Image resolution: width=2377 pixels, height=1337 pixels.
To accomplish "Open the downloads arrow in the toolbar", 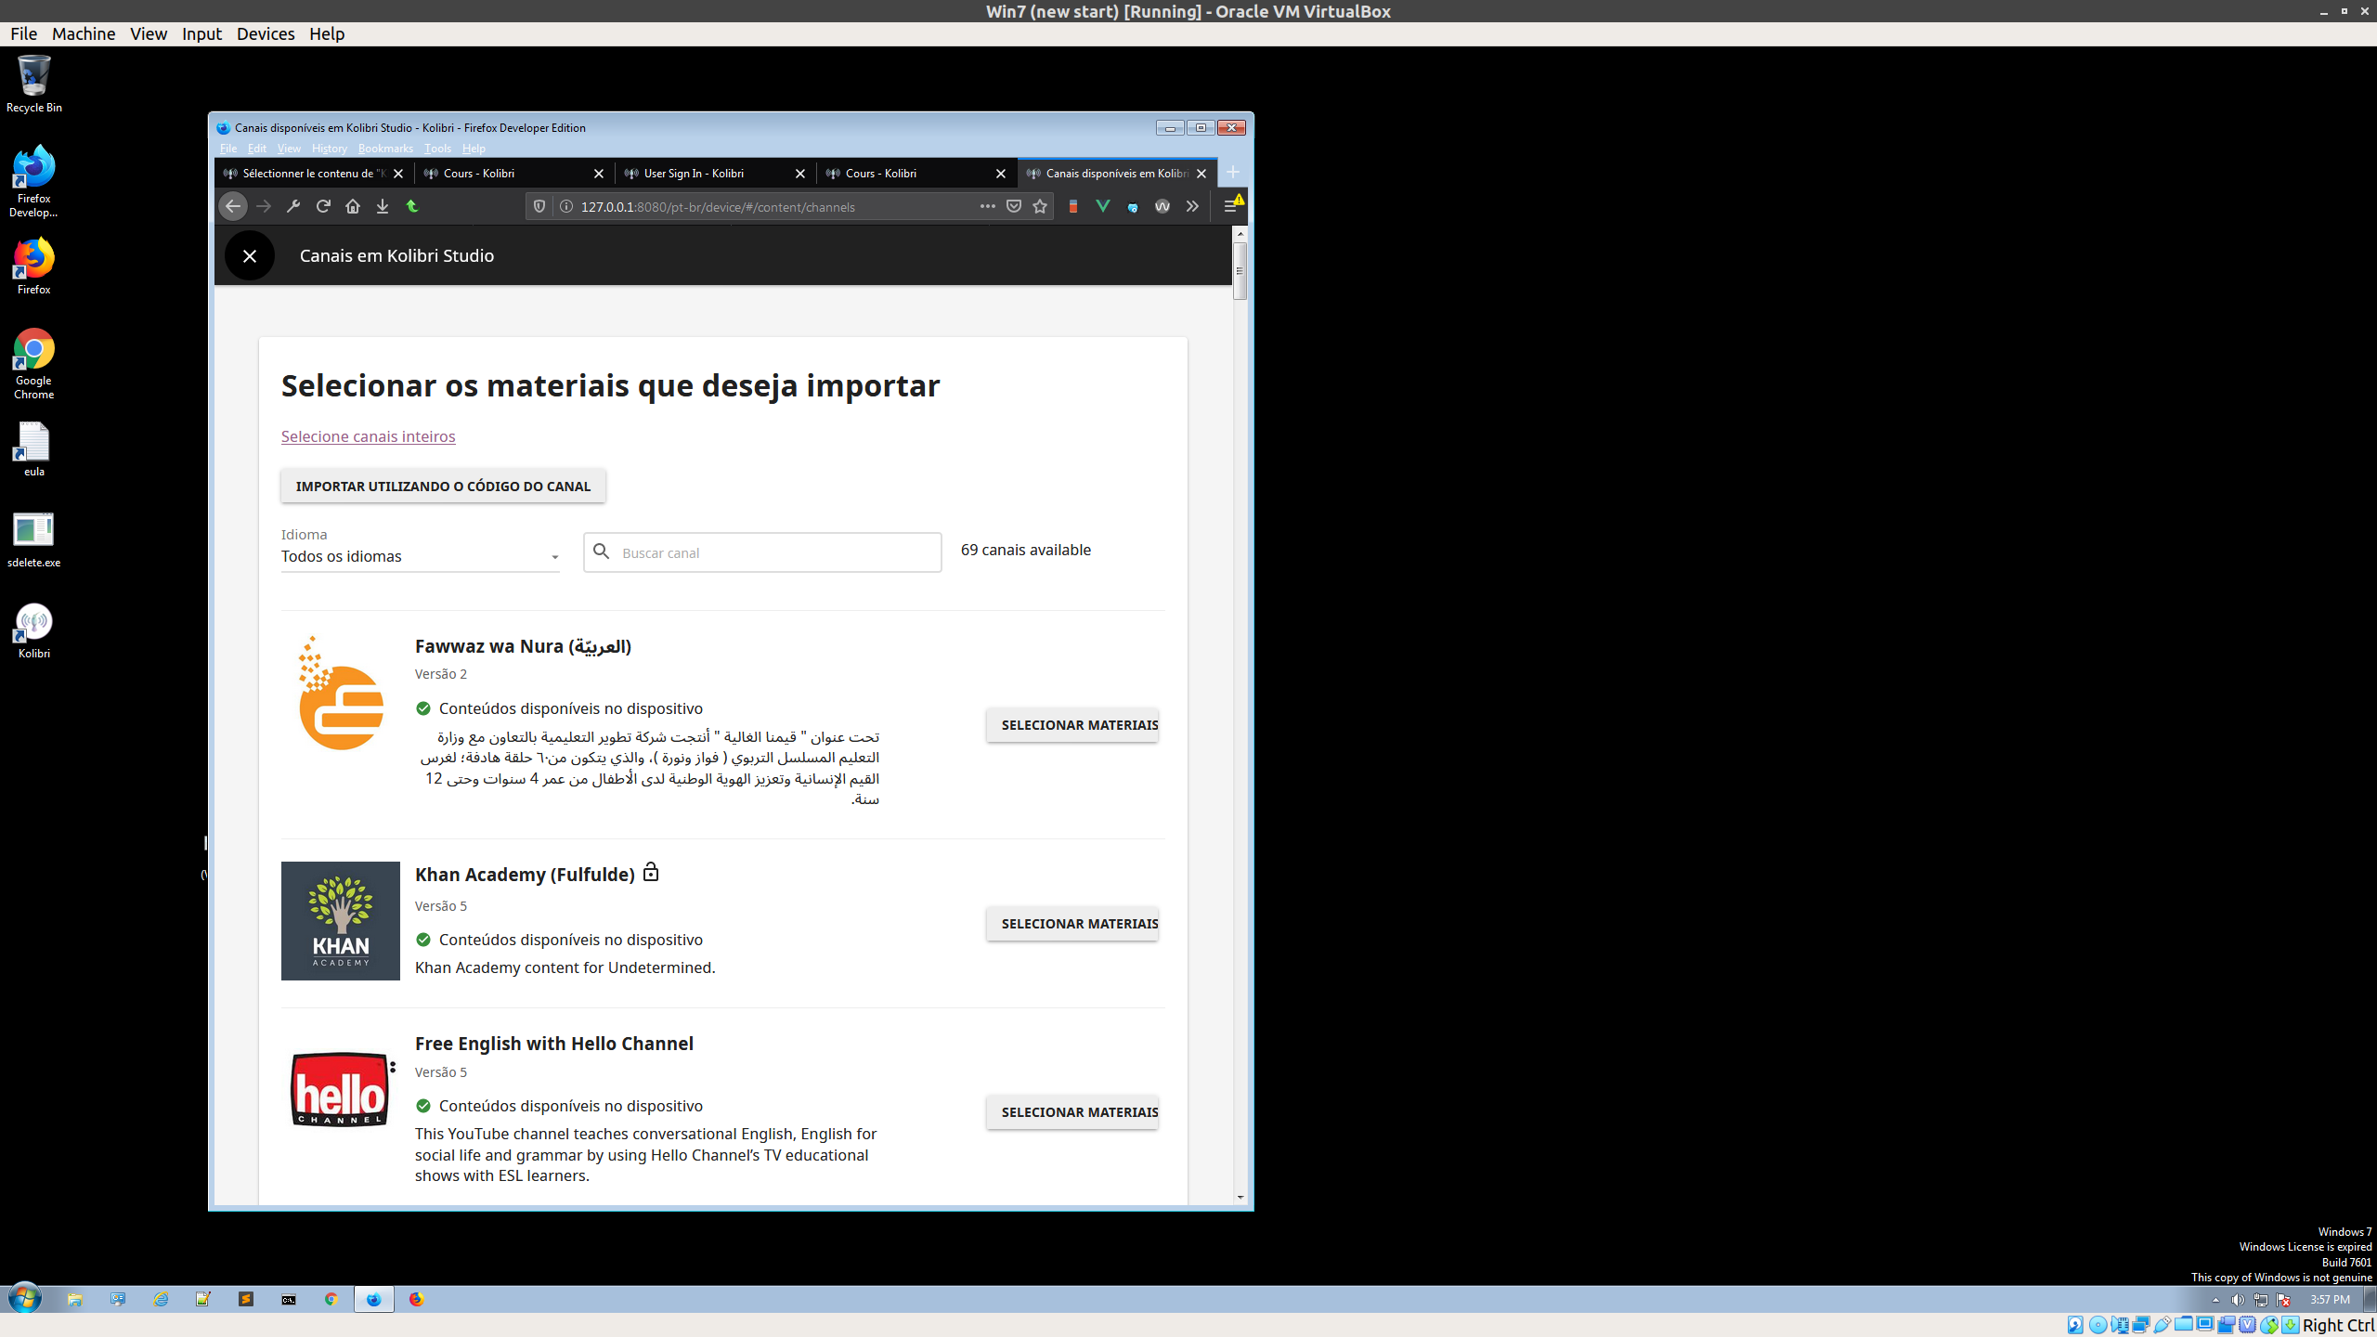I will coord(383,206).
